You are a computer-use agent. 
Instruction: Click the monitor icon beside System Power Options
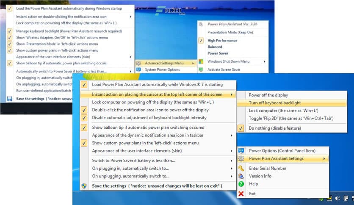138,69
